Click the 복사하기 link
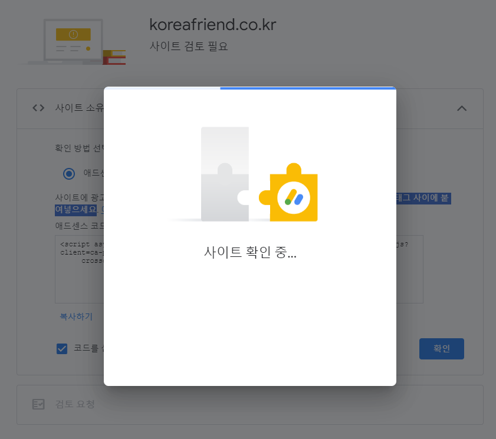 click(76, 316)
